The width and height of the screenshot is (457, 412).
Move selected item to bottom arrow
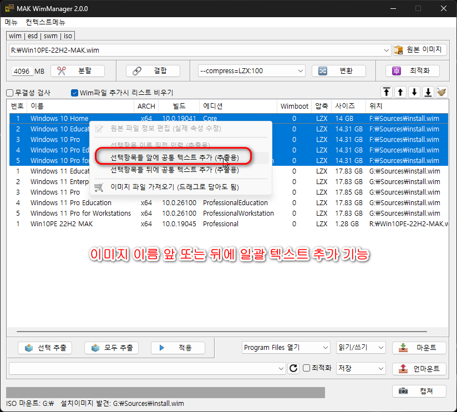click(x=428, y=93)
